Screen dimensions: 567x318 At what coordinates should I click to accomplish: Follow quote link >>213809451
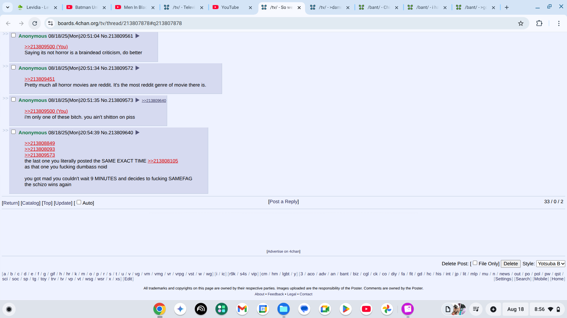pos(40,79)
